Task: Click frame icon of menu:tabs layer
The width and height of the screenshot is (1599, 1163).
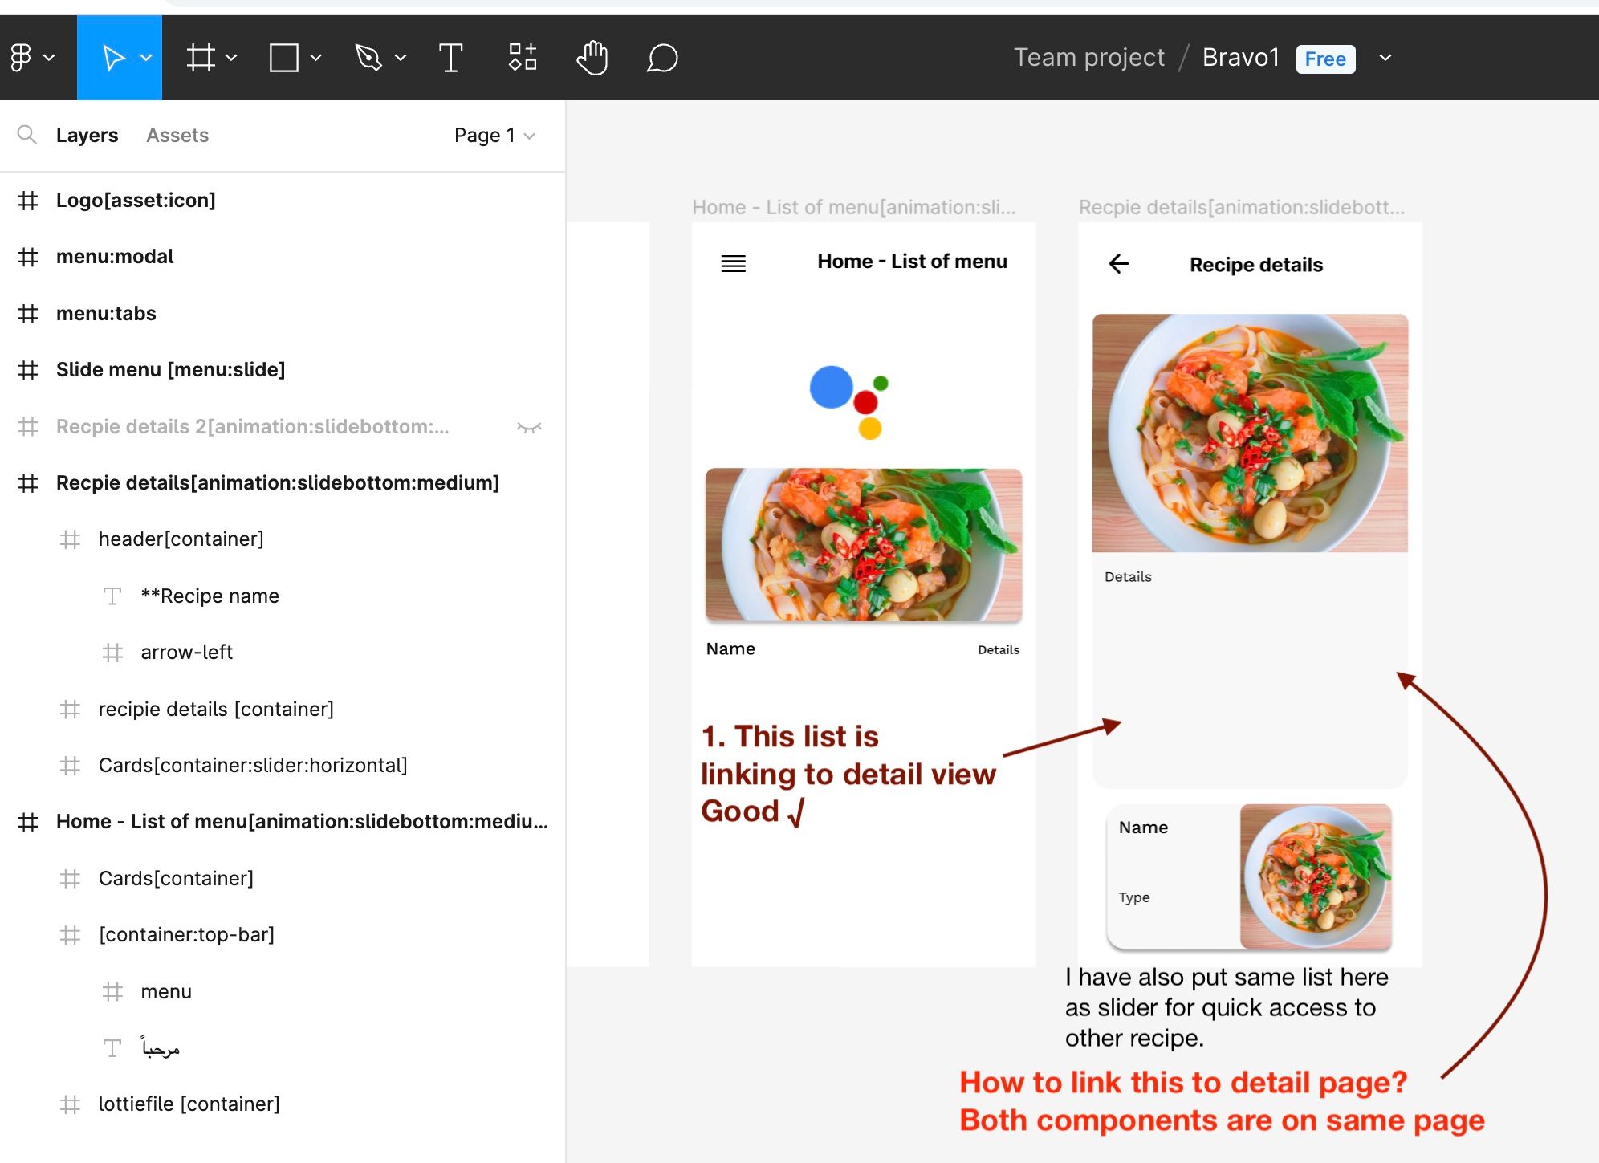Action: click(28, 314)
